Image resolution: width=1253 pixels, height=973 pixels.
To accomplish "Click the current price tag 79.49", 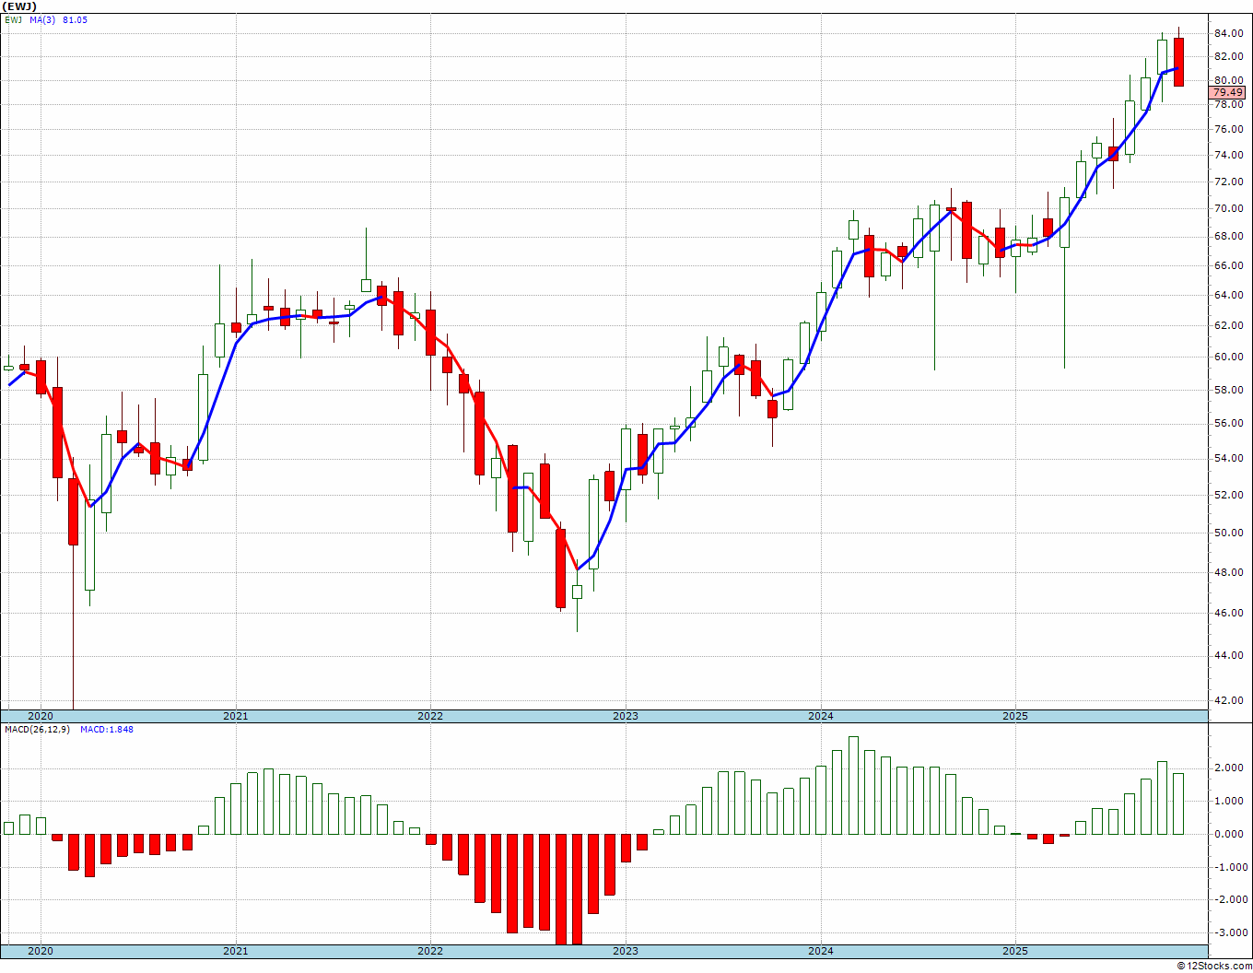I will [x=1227, y=92].
